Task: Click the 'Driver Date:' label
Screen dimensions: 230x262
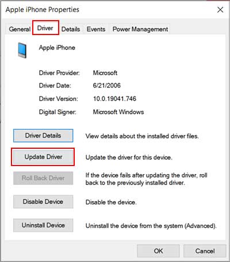Action: pyautogui.click(x=55, y=86)
